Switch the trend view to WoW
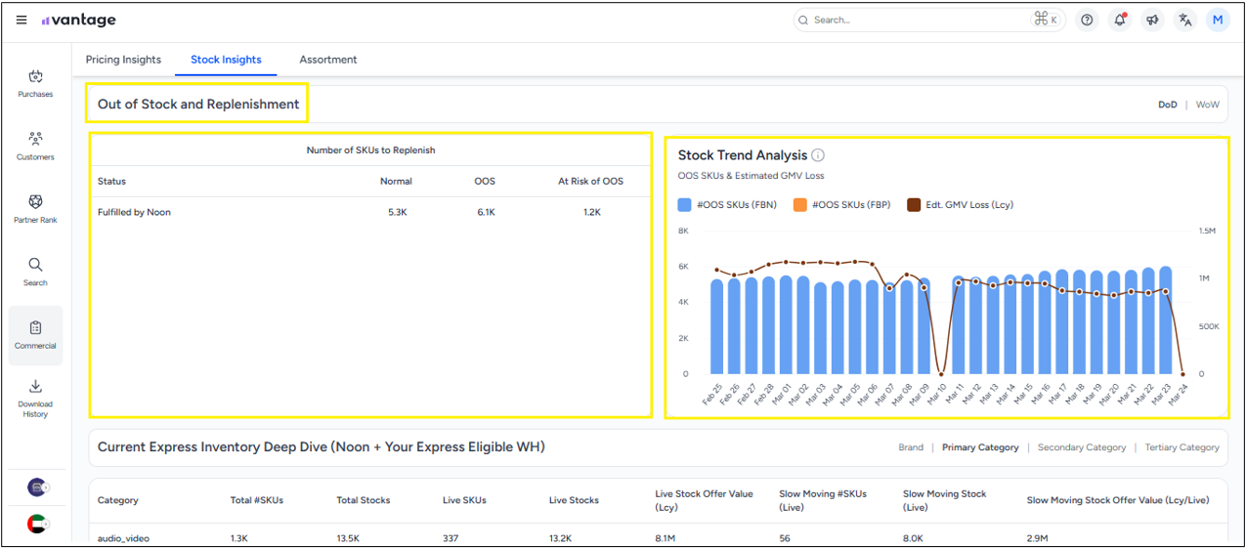 [1207, 105]
